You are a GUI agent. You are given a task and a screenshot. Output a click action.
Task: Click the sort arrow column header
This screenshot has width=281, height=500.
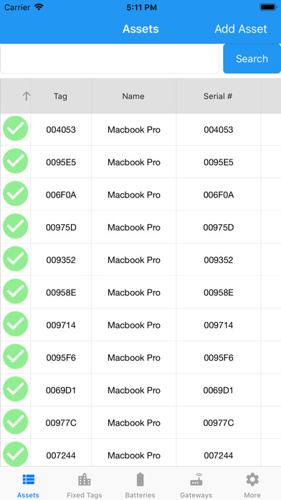[x=26, y=96]
